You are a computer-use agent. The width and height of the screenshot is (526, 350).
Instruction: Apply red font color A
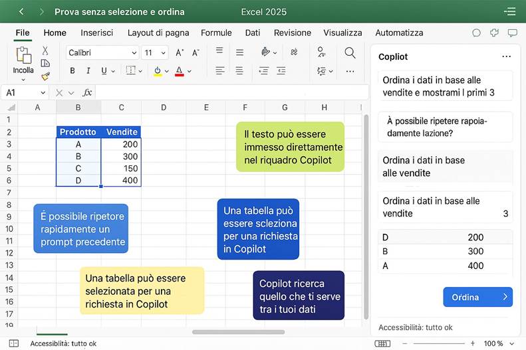tap(180, 71)
